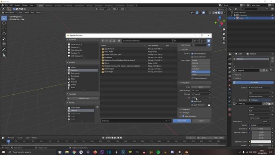Adjust the Scale slider value
This screenshot has height=155, width=275.
pyautogui.click(x=201, y=87)
